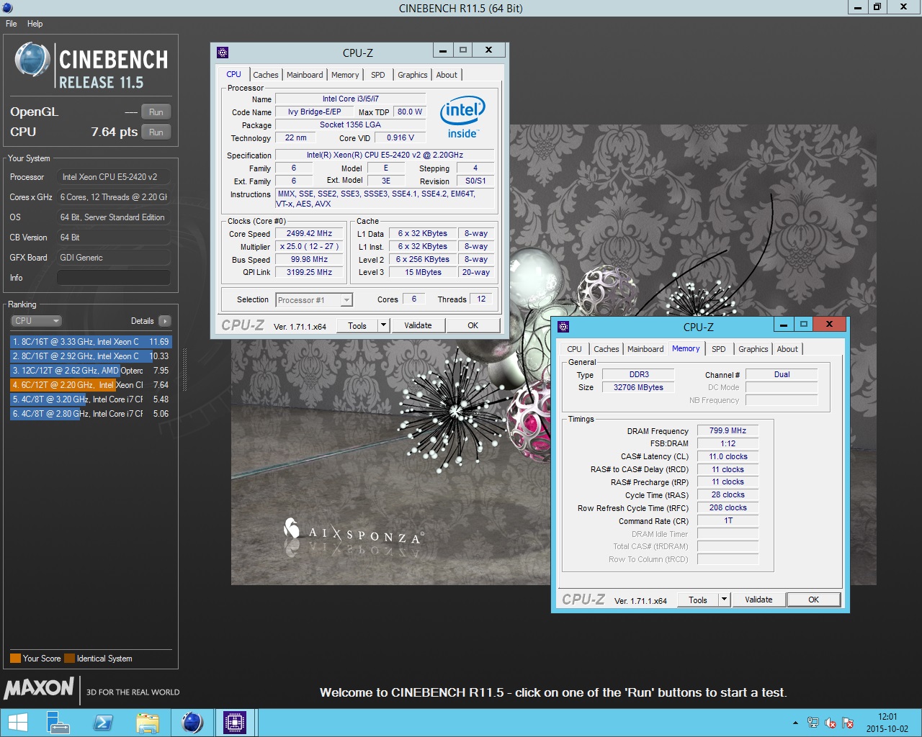
Task: Run the OpenGL benchmark
Action: 156,112
